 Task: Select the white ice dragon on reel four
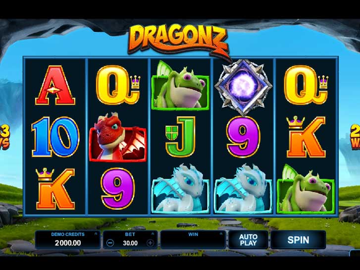[243, 188]
